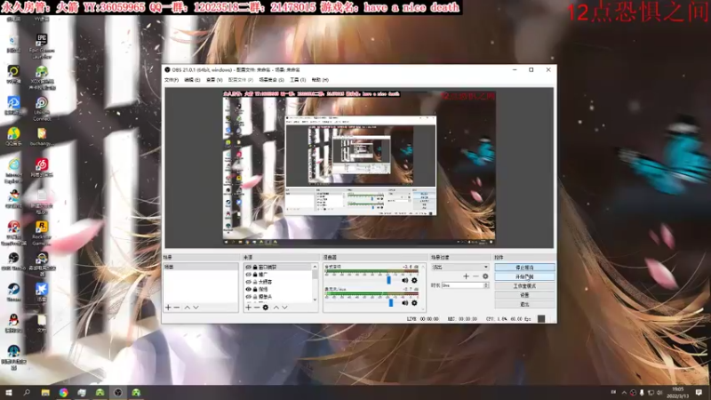Screen dimensions: 711x400
Task: Open the QQ音乐 desktop icon
Action: [13, 137]
